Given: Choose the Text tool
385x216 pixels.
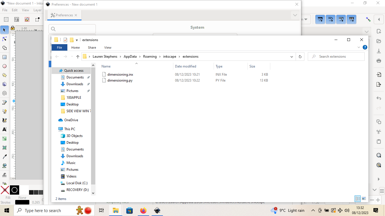Looking at the screenshot, I should point(5,129).
